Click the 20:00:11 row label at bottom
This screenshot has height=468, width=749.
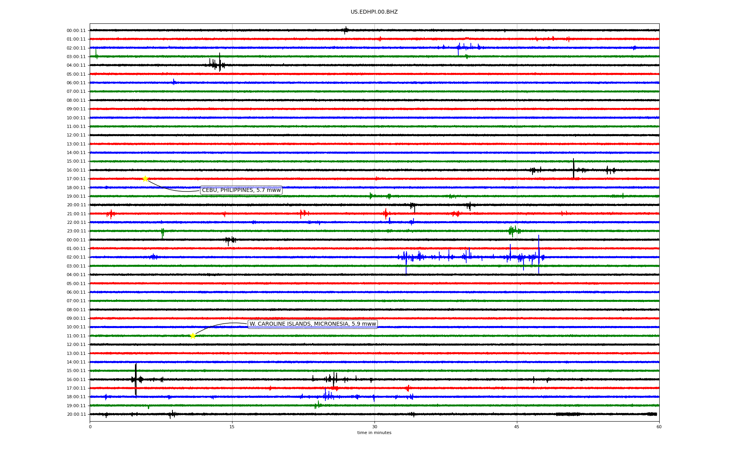pos(76,414)
